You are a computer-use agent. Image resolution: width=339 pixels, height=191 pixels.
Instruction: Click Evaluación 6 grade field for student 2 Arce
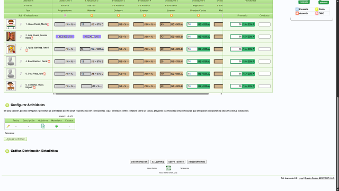click(x=192, y=37)
